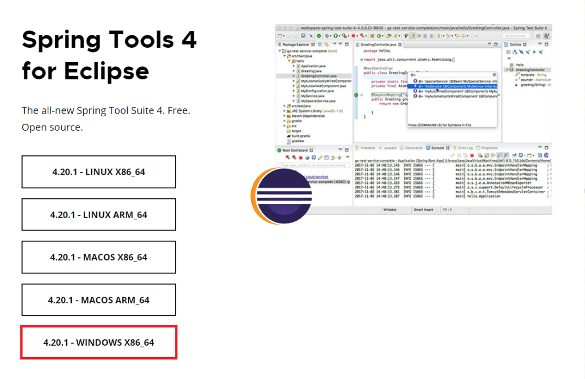Select the "Spring Tools 4 for Eclipse" heading
Image resolution: width=585 pixels, height=379 pixels.
(x=109, y=55)
